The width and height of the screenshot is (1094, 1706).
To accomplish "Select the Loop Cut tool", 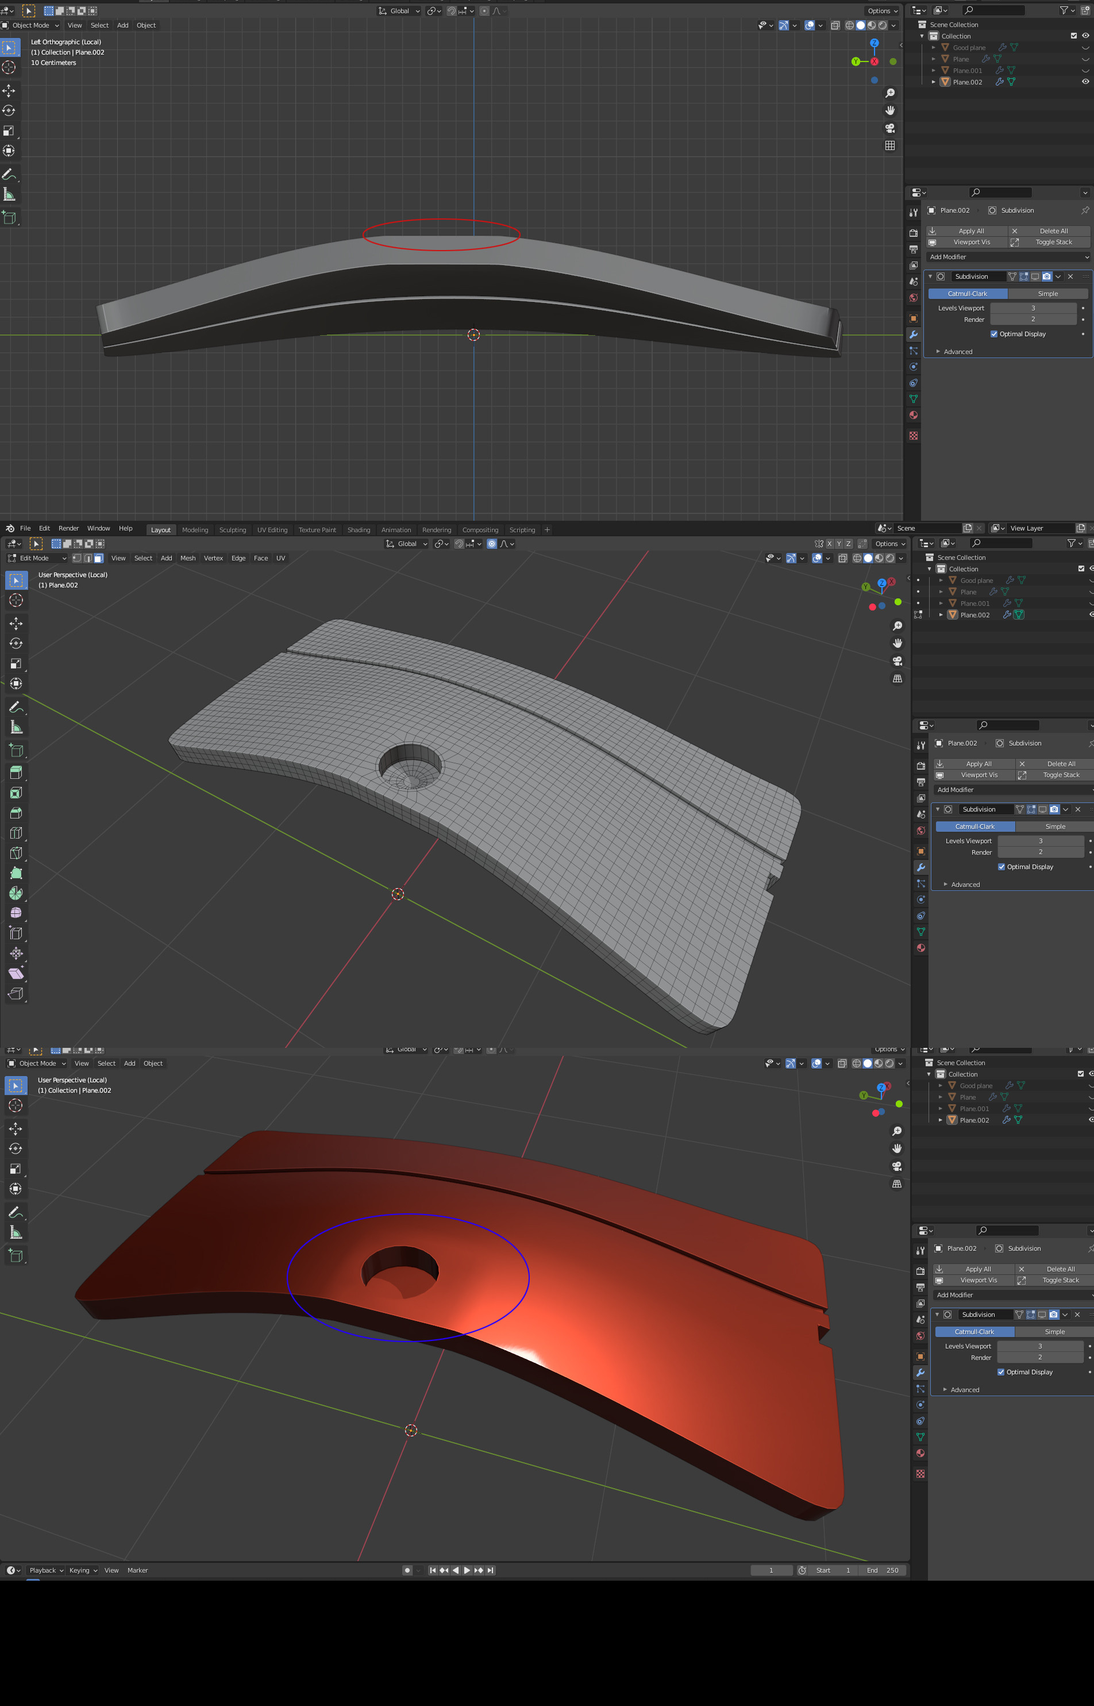I will [x=16, y=833].
